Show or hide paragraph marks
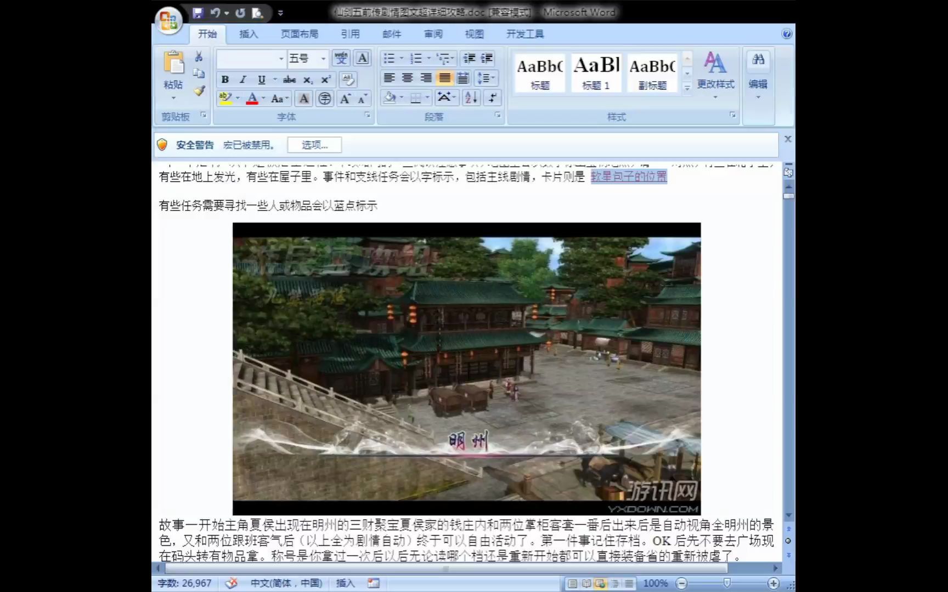 pyautogui.click(x=493, y=98)
